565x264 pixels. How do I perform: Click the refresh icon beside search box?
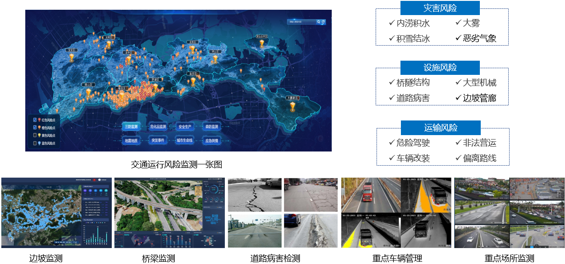pyautogui.click(x=323, y=22)
